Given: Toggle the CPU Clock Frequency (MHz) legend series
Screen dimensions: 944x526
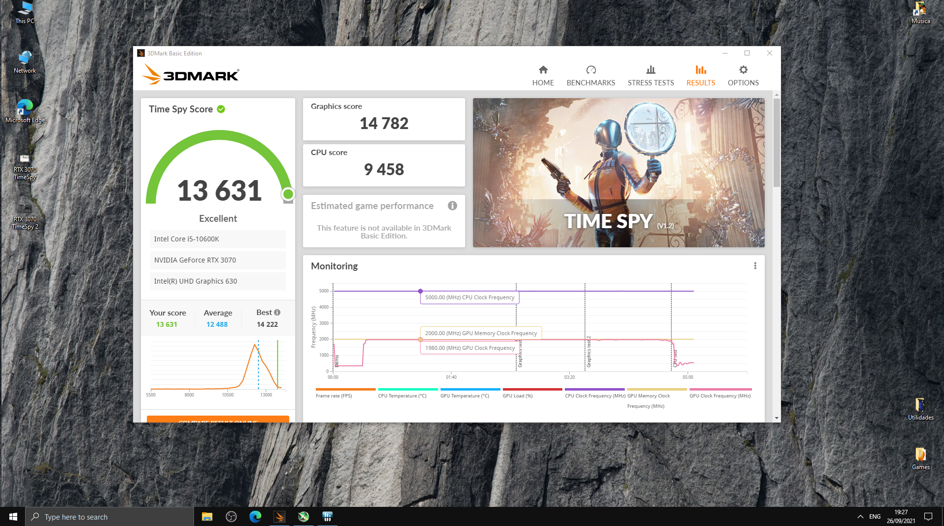Looking at the screenshot, I should pos(595,393).
